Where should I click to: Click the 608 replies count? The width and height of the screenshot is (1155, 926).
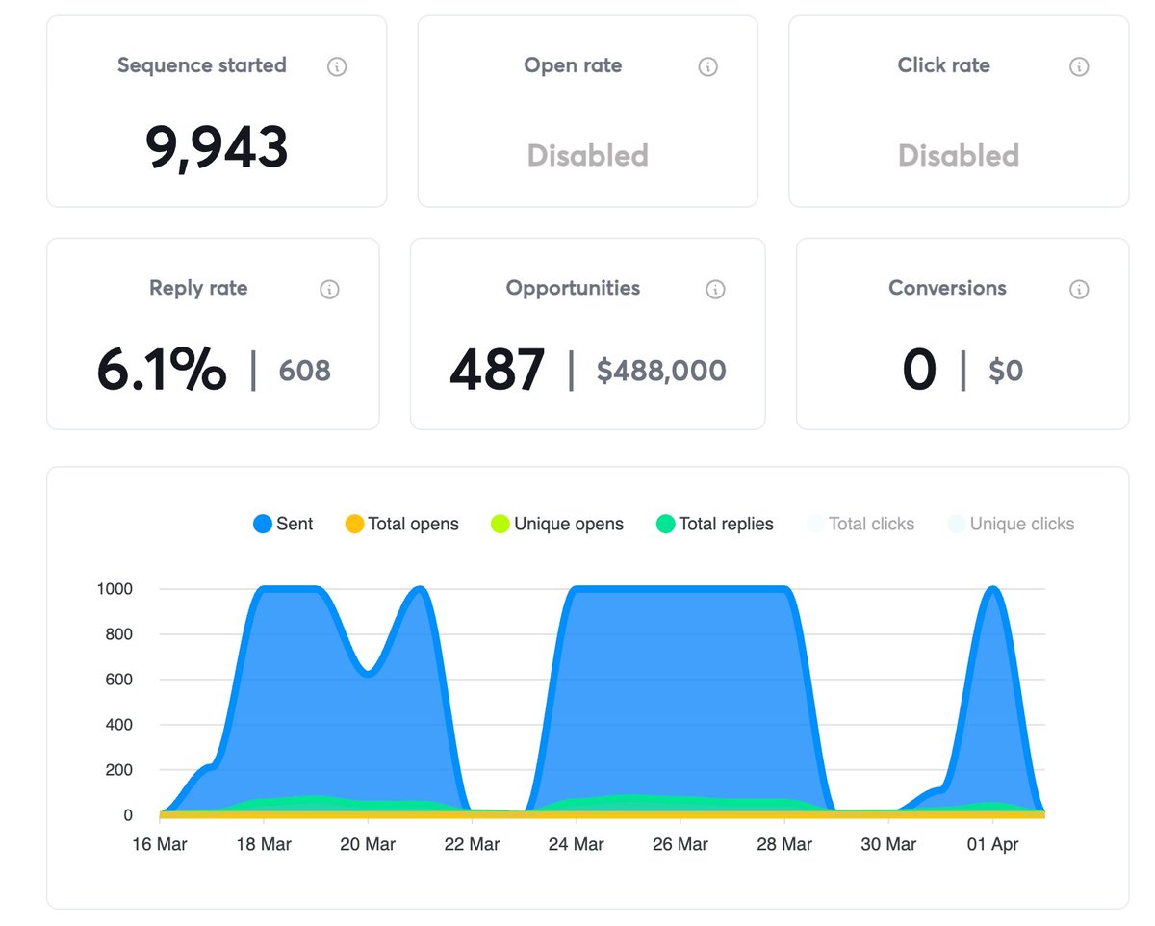tap(305, 371)
